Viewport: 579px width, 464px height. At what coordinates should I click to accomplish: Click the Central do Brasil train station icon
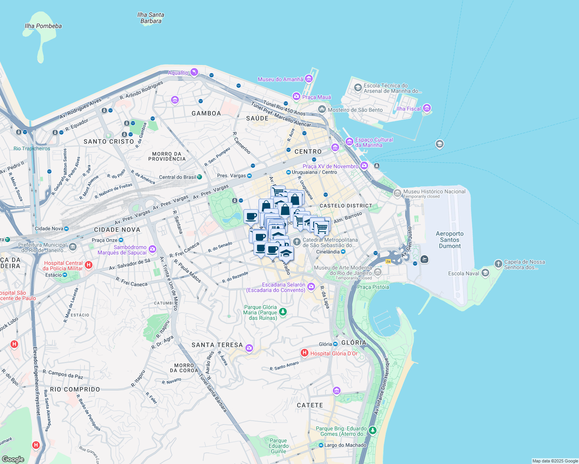click(x=199, y=177)
